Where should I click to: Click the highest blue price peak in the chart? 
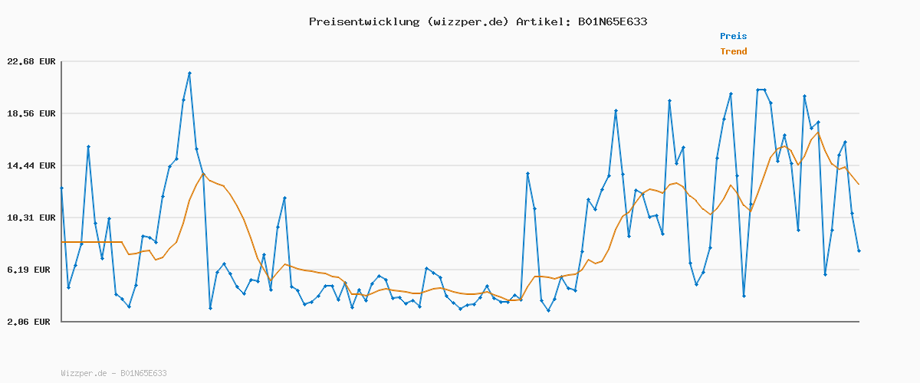tap(189, 73)
